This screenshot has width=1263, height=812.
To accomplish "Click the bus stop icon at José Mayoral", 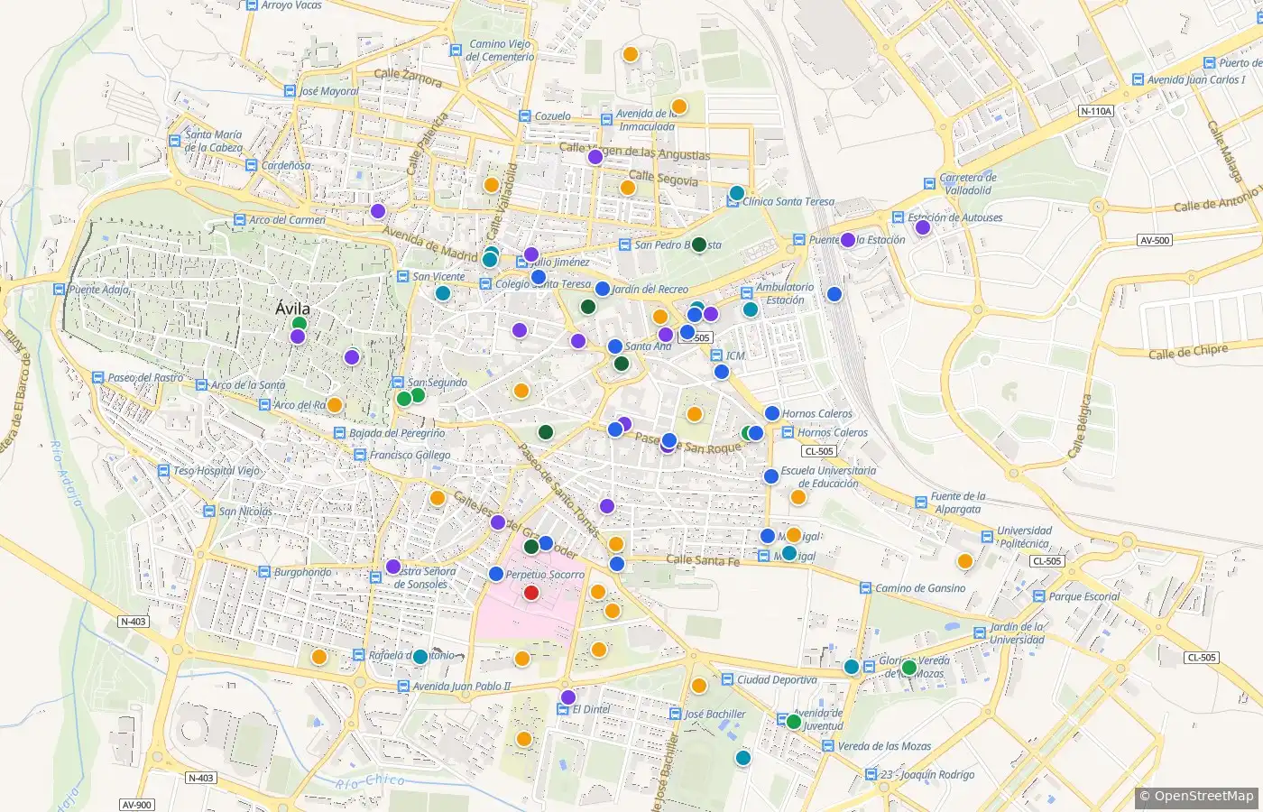I will coord(290,91).
